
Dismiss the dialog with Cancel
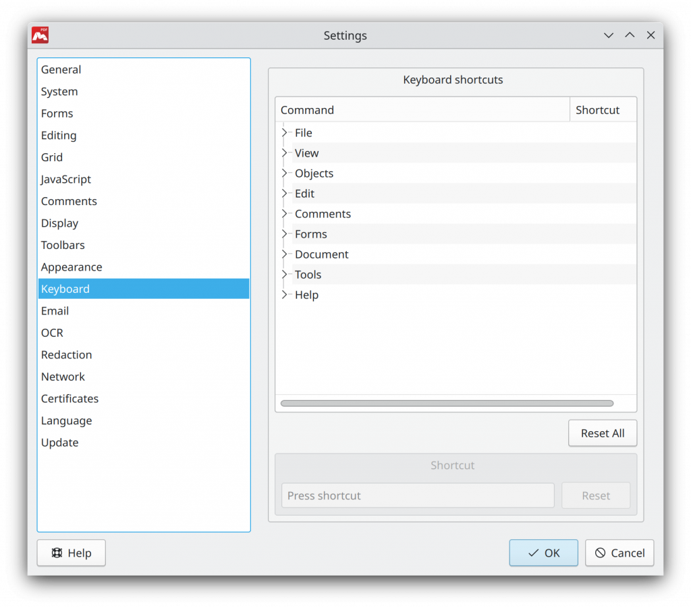coord(619,553)
